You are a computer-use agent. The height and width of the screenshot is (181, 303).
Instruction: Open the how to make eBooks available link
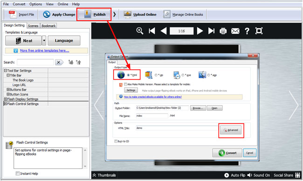click(x=152, y=97)
